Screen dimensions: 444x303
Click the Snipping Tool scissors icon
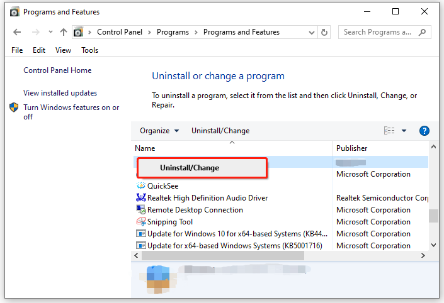(140, 221)
